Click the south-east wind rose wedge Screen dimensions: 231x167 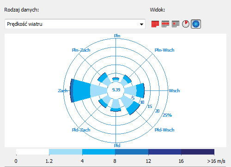(x=130, y=104)
